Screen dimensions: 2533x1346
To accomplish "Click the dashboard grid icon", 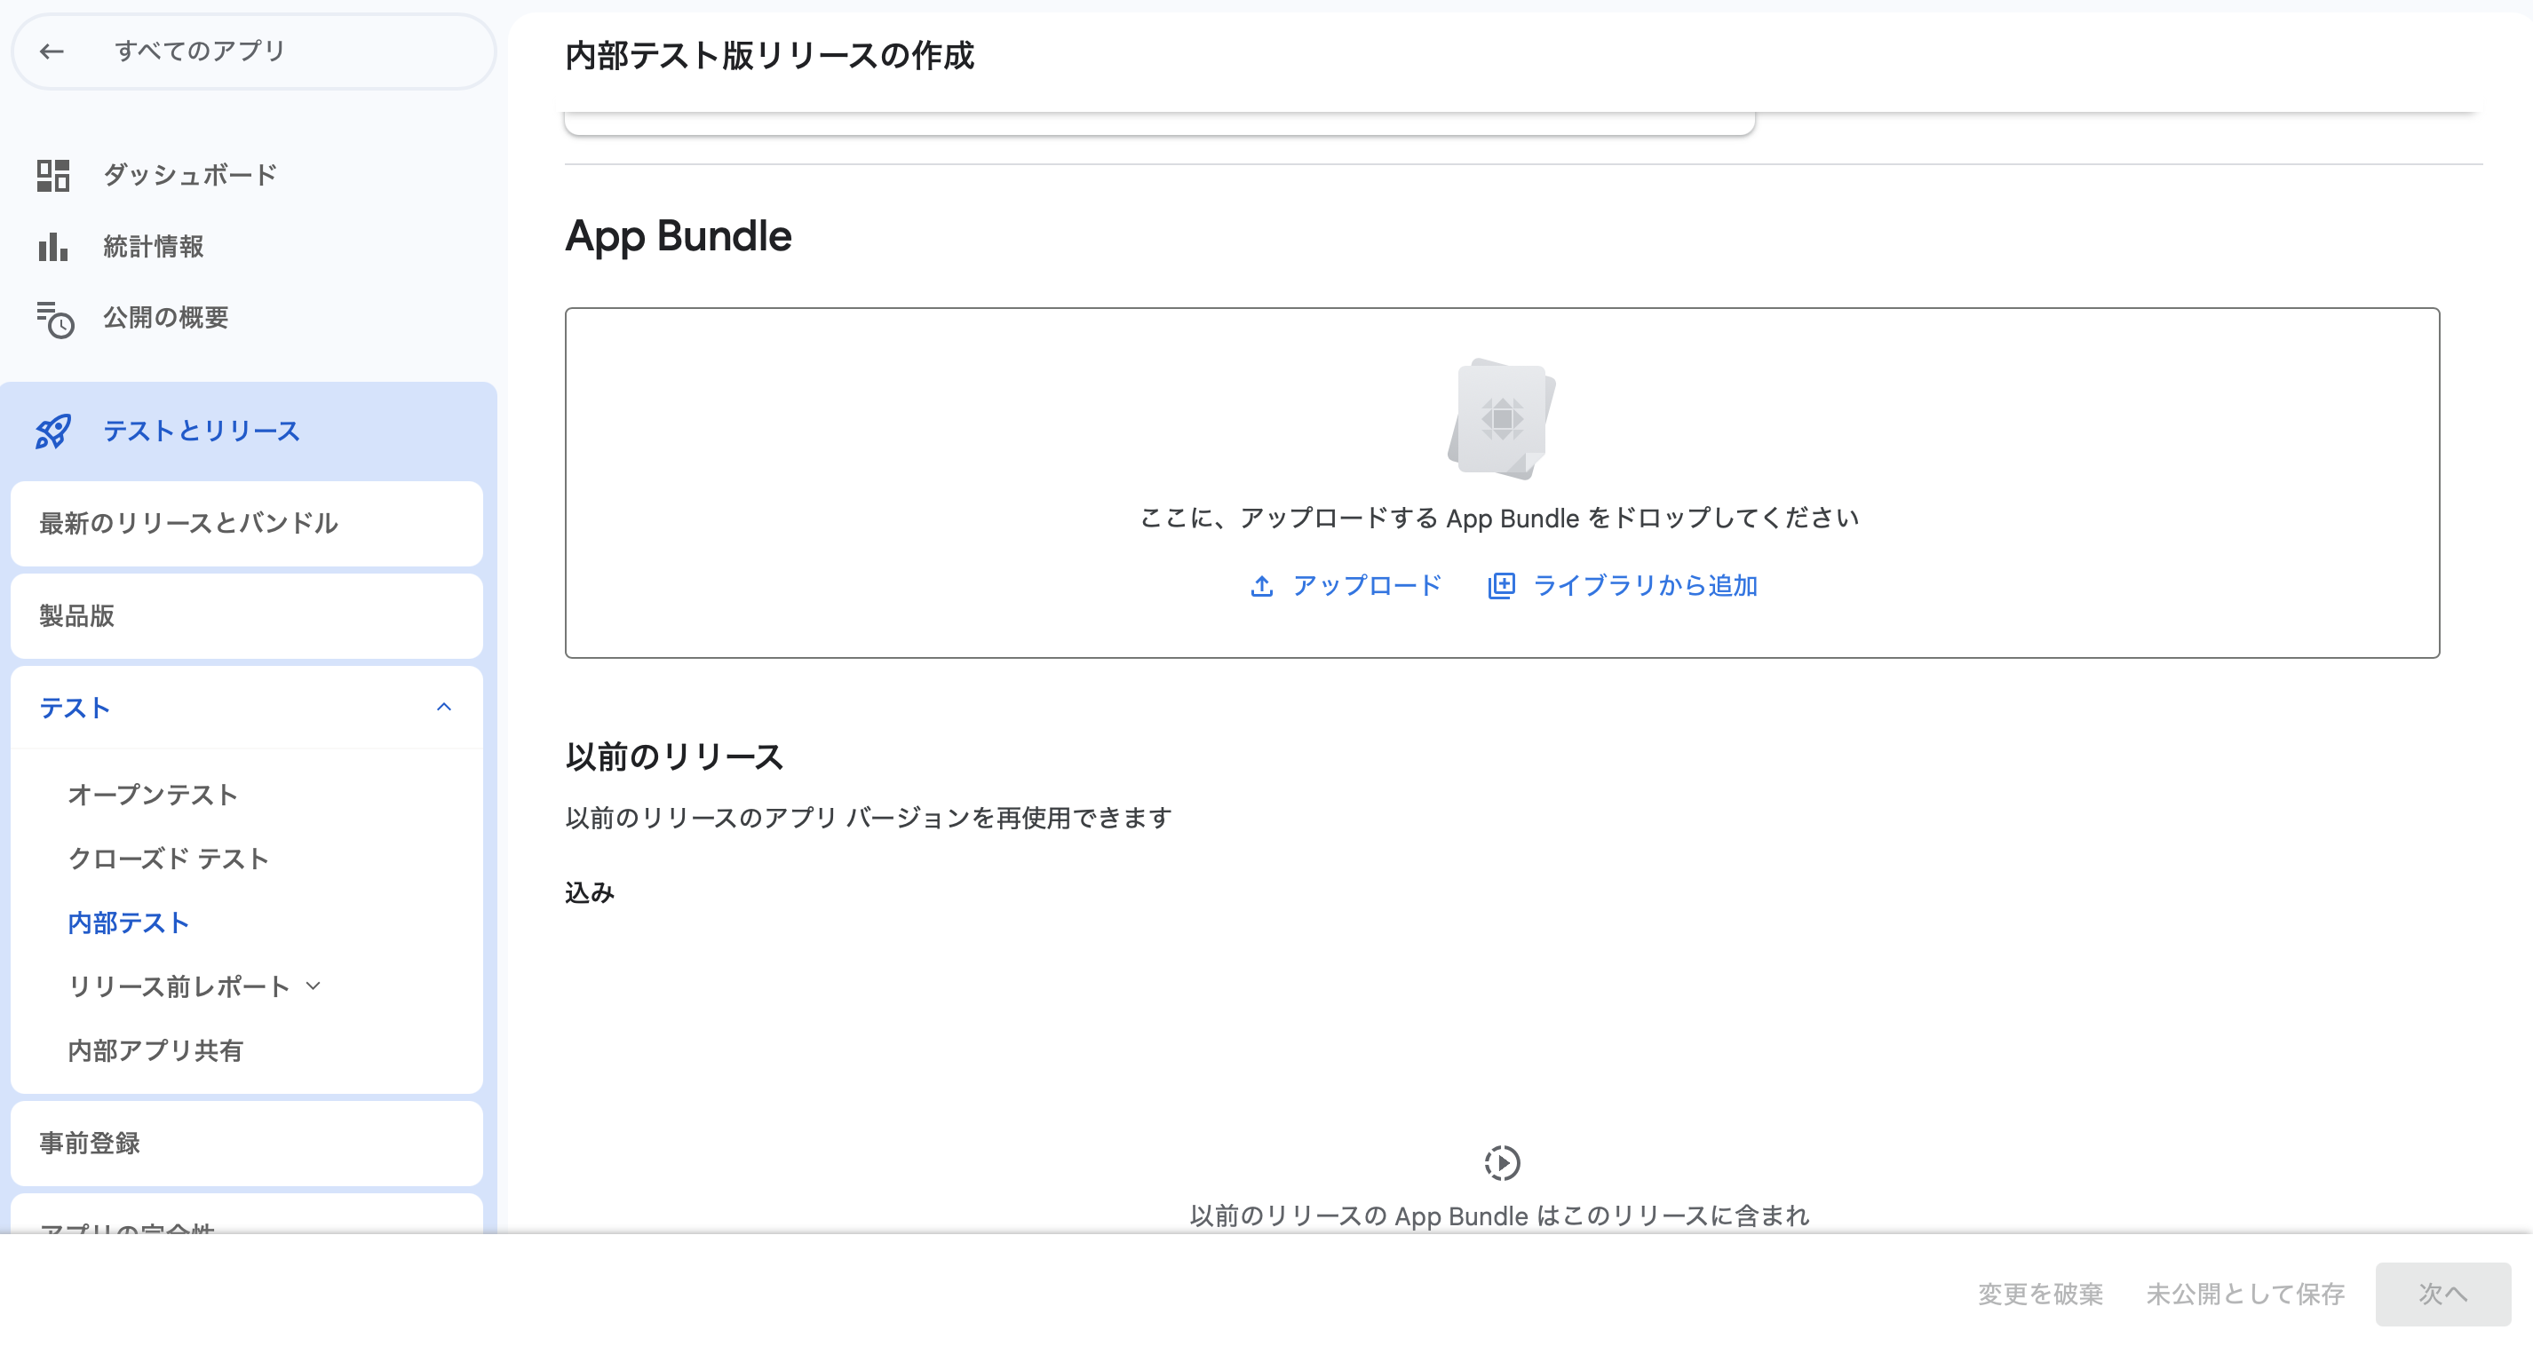I will (x=53, y=175).
